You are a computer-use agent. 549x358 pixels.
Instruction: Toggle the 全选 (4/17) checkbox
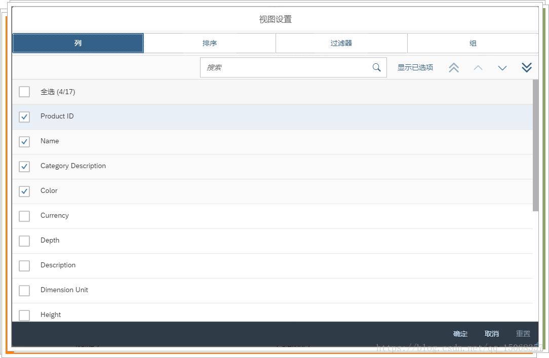[x=24, y=92]
